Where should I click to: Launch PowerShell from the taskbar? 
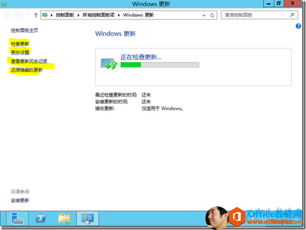[41, 218]
